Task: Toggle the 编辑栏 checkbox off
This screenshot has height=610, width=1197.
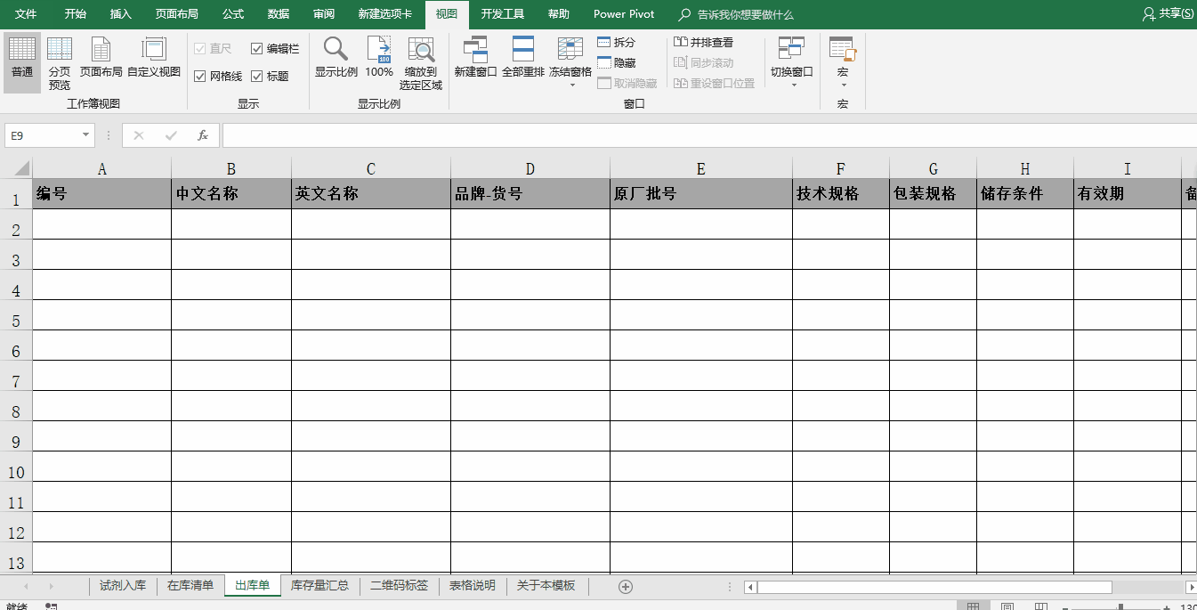Action: point(256,49)
